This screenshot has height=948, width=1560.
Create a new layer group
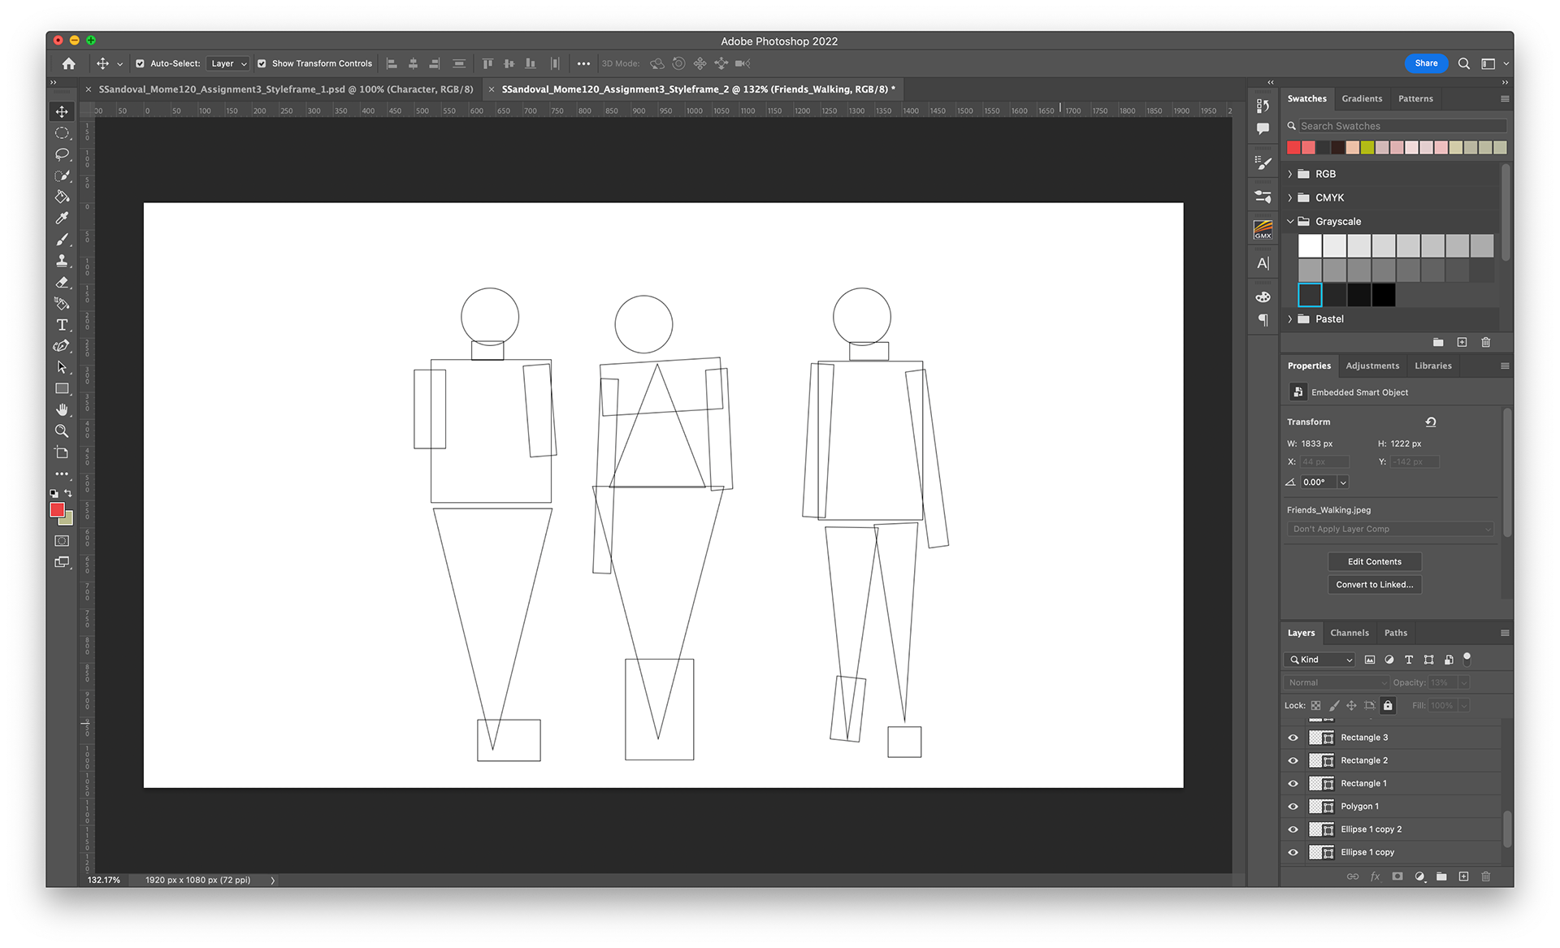click(x=1441, y=877)
